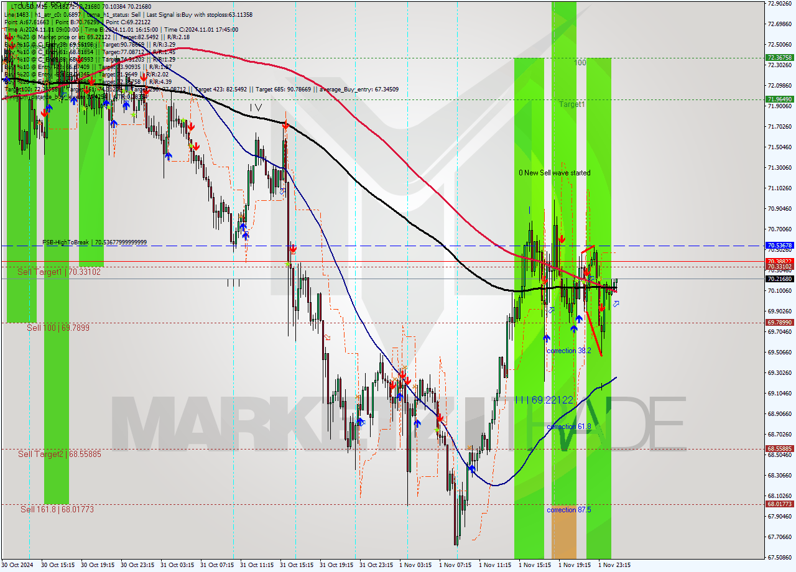Click the '31 Oct 15:15' time label

coord(296,565)
